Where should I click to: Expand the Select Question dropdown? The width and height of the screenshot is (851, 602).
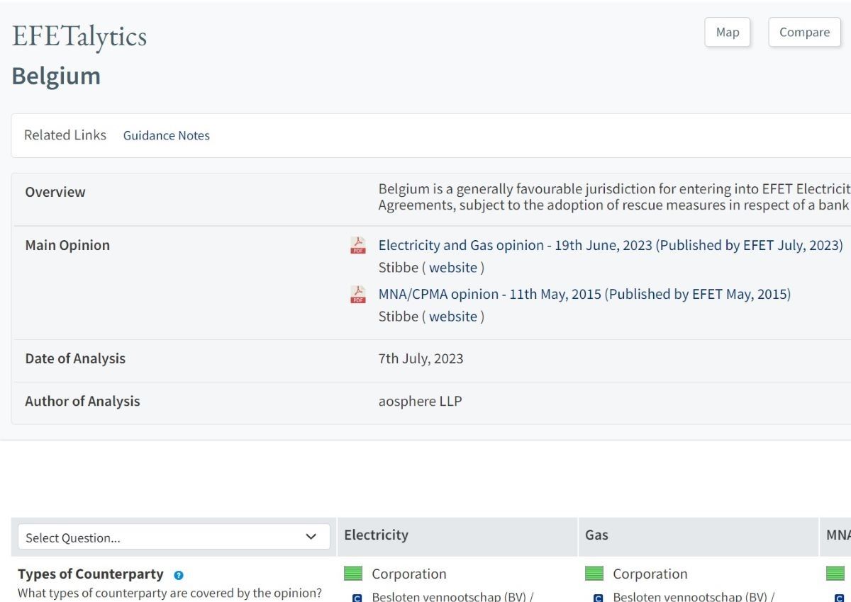(173, 537)
